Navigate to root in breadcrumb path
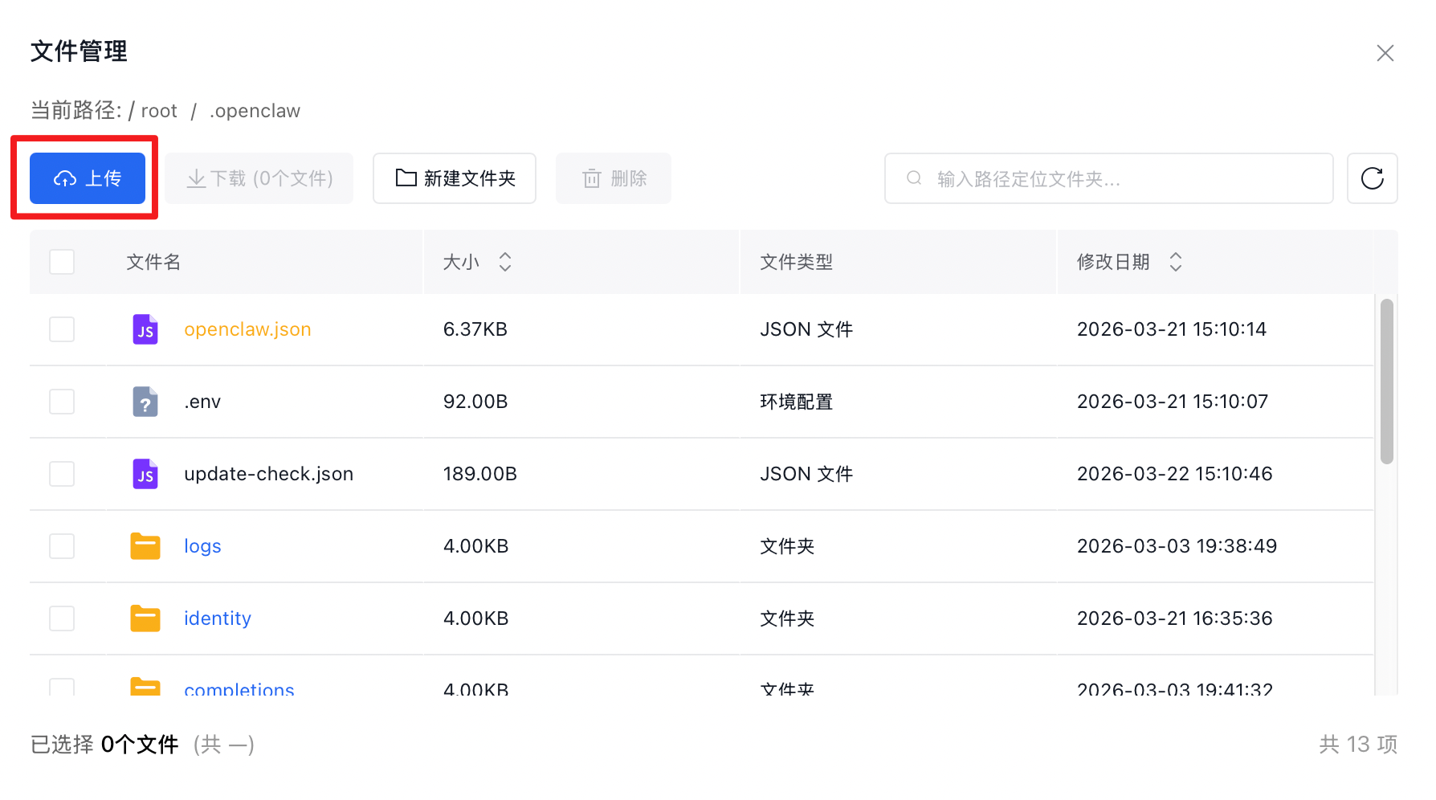Viewport: 1436px width, 800px height. click(159, 111)
